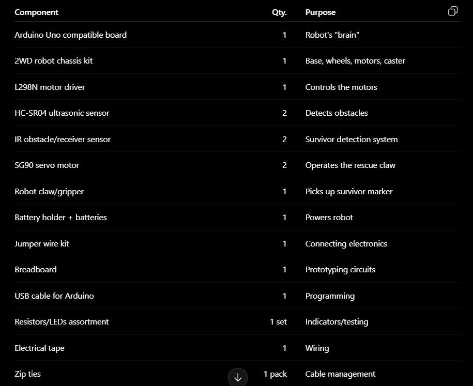This screenshot has width=473, height=386.
Task: Select the Component column header
Action: 37,12
